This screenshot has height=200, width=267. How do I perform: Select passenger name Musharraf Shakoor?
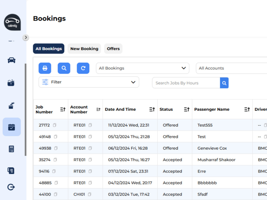(x=217, y=160)
